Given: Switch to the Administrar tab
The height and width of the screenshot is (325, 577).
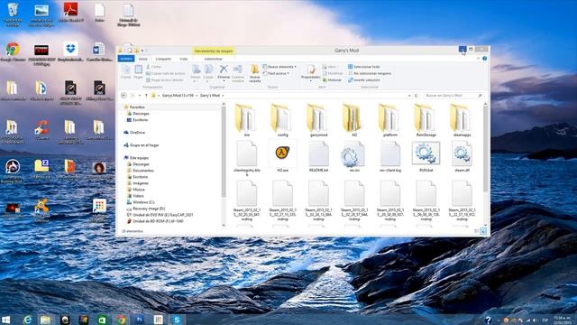Looking at the screenshot, I should pos(213,59).
